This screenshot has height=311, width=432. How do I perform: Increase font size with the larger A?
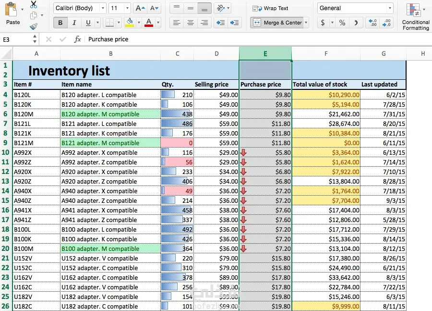pos(140,8)
